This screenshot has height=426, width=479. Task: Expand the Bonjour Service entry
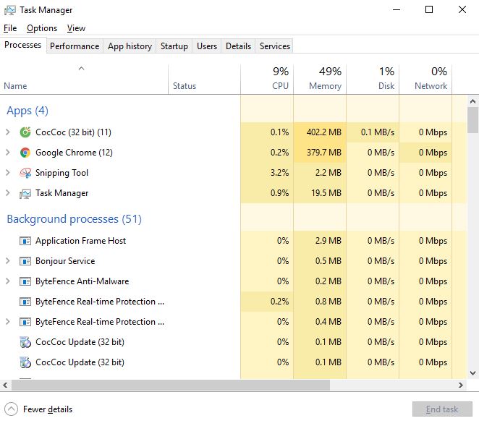(8, 261)
